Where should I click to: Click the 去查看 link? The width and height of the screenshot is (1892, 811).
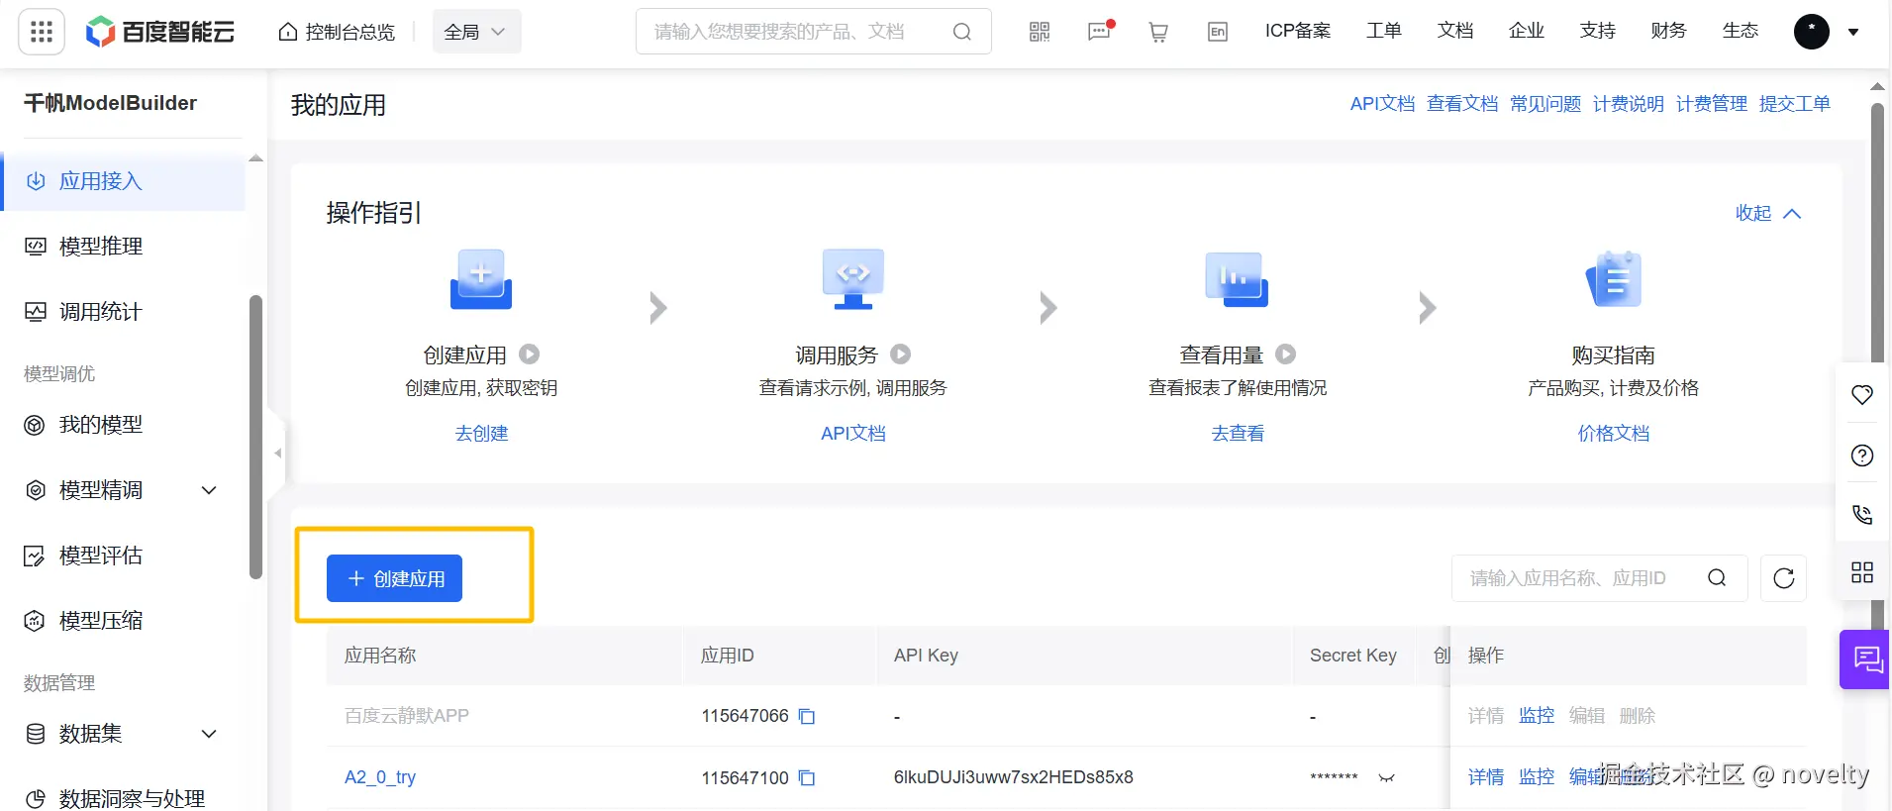[x=1238, y=434]
